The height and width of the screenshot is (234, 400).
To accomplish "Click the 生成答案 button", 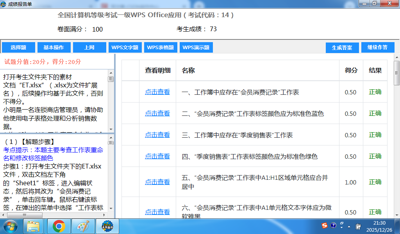I will (342, 48).
